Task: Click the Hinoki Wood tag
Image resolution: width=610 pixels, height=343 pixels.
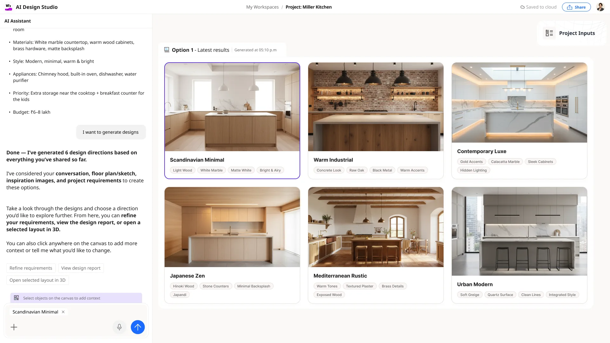Action: [184, 286]
